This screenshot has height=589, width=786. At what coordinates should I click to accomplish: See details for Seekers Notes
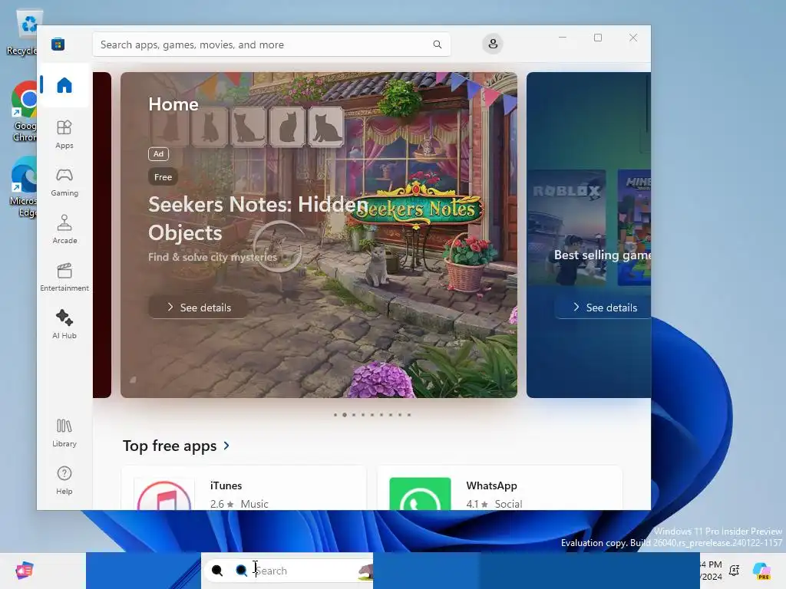coord(199,307)
